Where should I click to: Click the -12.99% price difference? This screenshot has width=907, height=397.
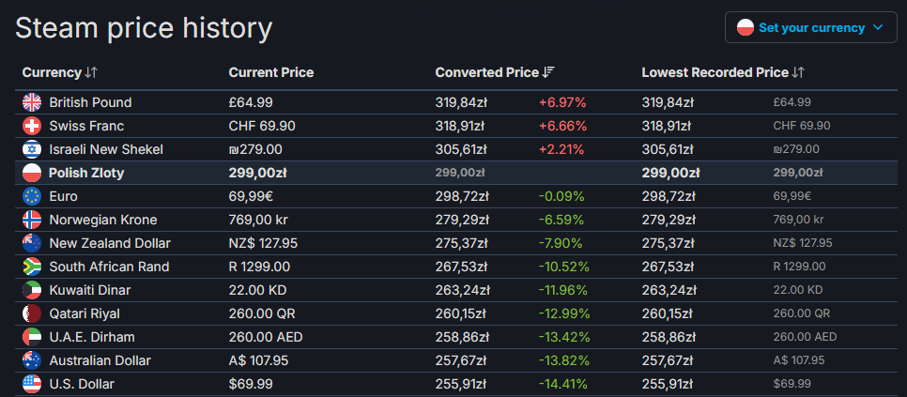564,313
